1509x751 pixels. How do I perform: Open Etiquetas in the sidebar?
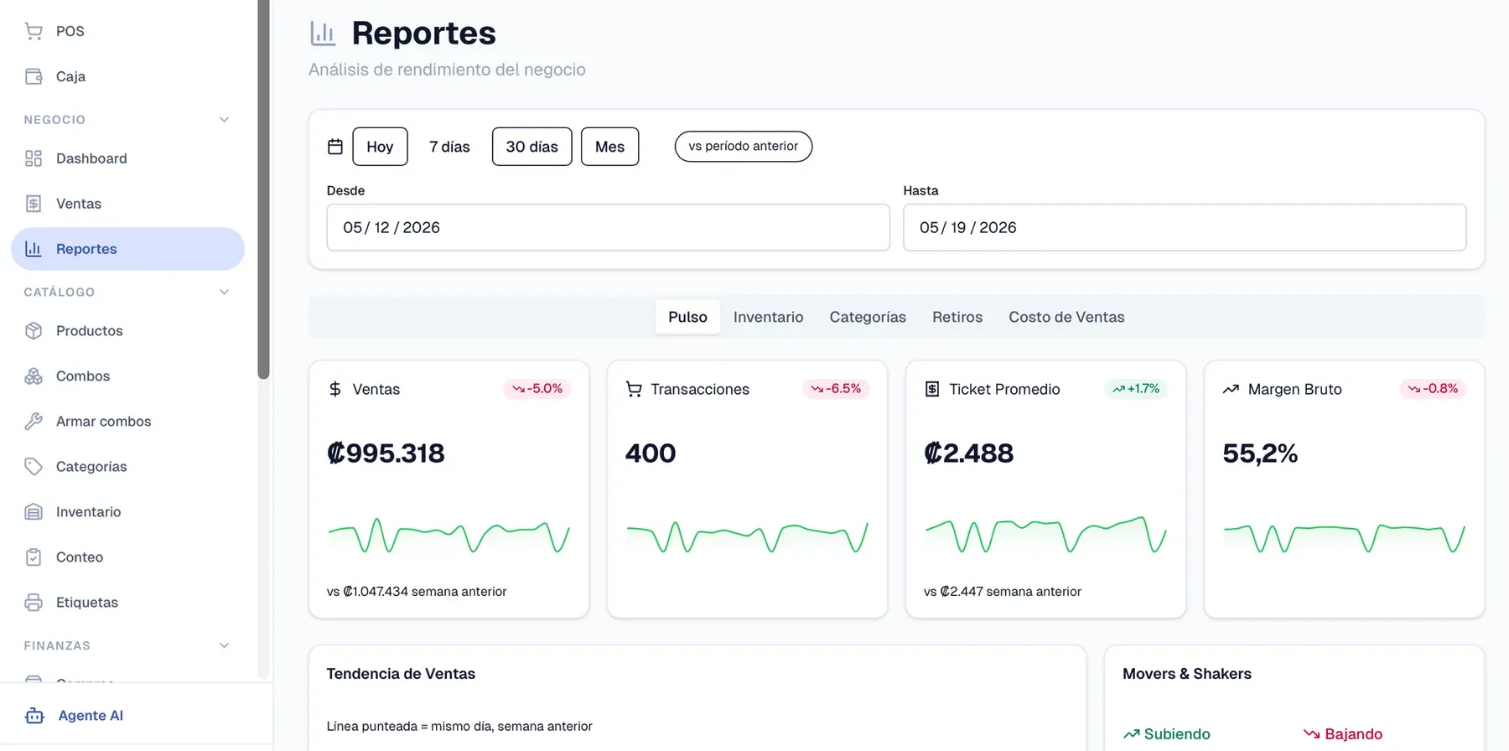click(127, 603)
